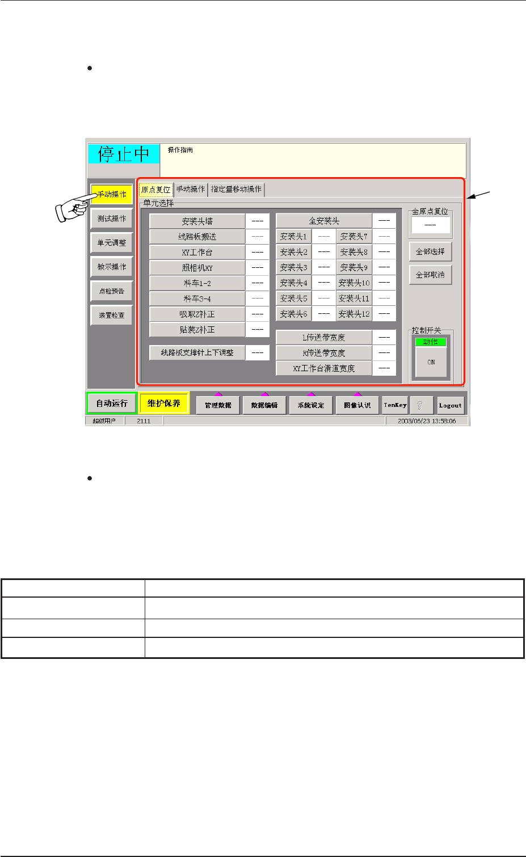Open 装置检查 from the sidebar
This screenshot has width=526, height=857.
coord(112,315)
